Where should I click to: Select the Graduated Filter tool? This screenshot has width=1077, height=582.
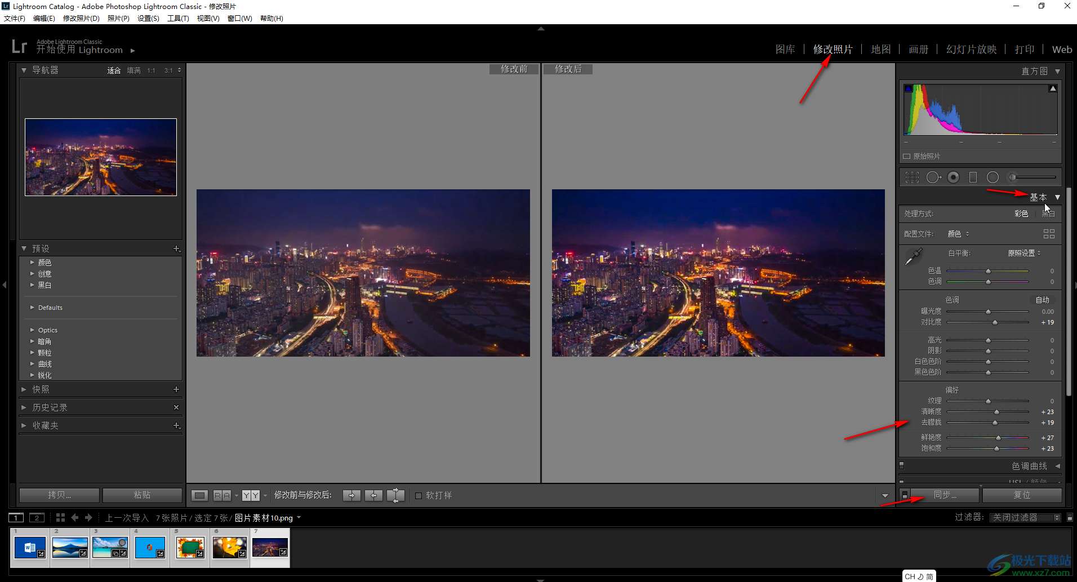coord(973,177)
